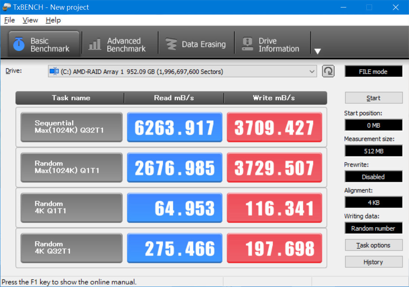View benchmark History
Image resolution: width=409 pixels, height=287 pixels.
[x=373, y=262]
